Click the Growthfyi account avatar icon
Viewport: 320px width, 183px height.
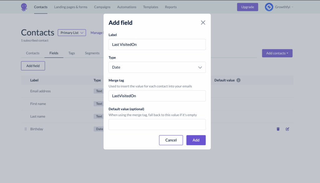269,7
